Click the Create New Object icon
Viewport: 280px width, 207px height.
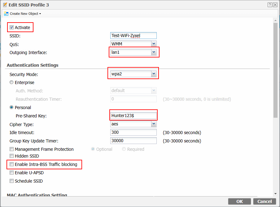click(x=6, y=14)
